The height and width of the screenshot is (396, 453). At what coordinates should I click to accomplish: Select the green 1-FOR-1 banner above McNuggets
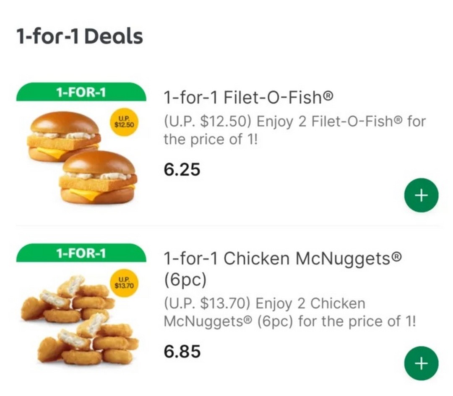coord(81,253)
